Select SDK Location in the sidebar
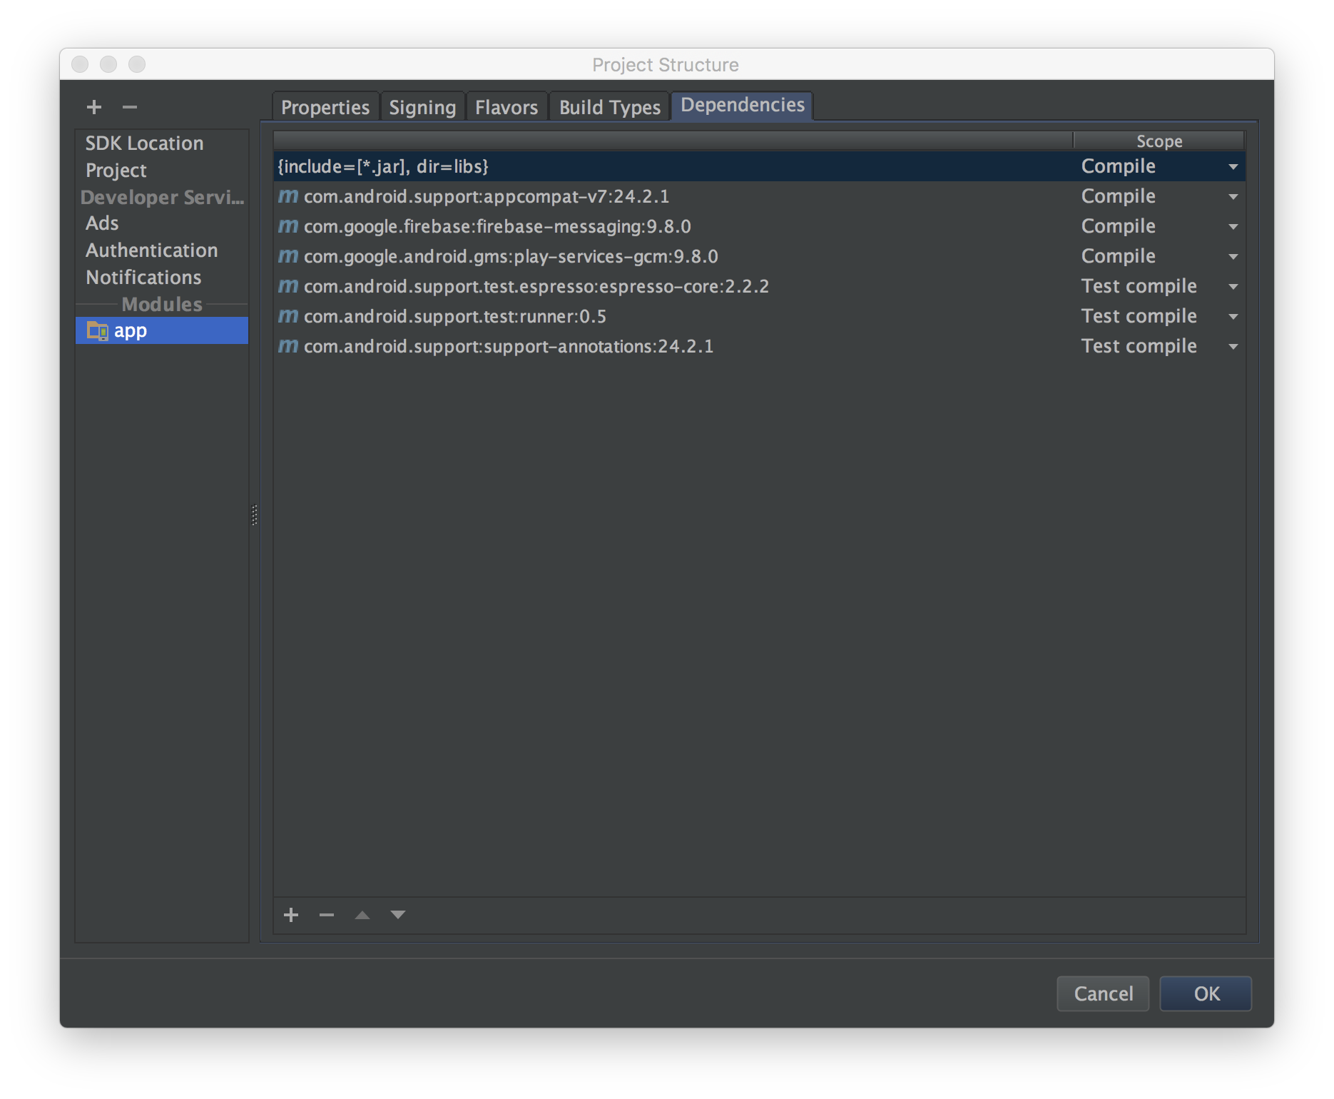This screenshot has height=1099, width=1334. 144,143
